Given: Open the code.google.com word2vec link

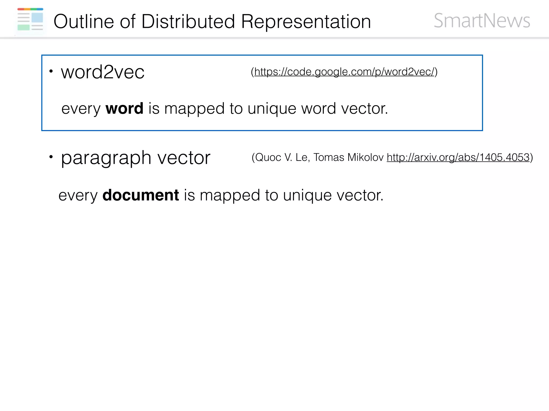Looking at the screenshot, I should pyautogui.click(x=344, y=72).
